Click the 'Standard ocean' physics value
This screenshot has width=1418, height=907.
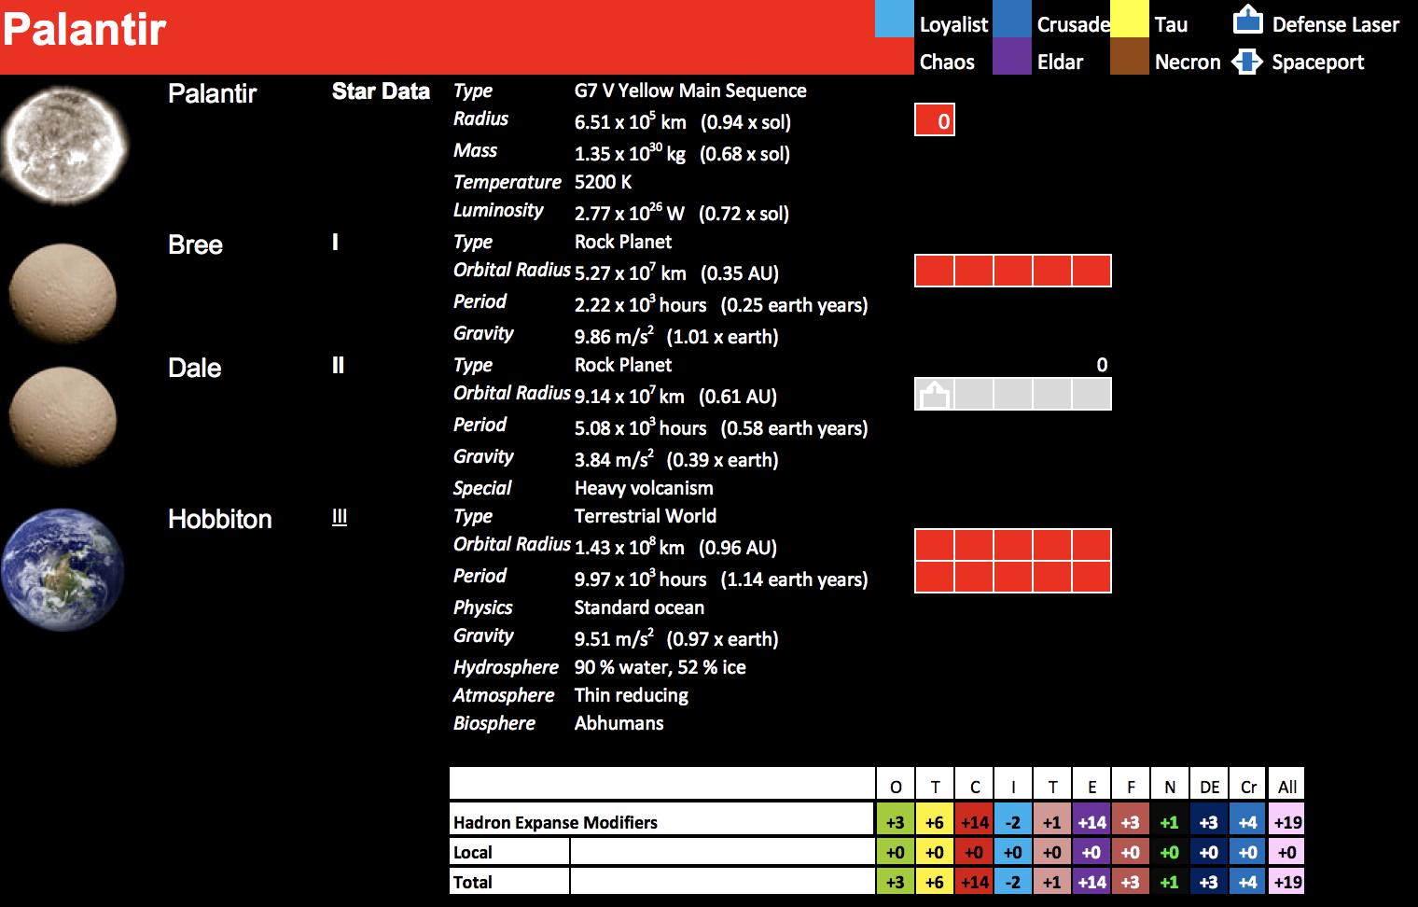[x=639, y=607]
